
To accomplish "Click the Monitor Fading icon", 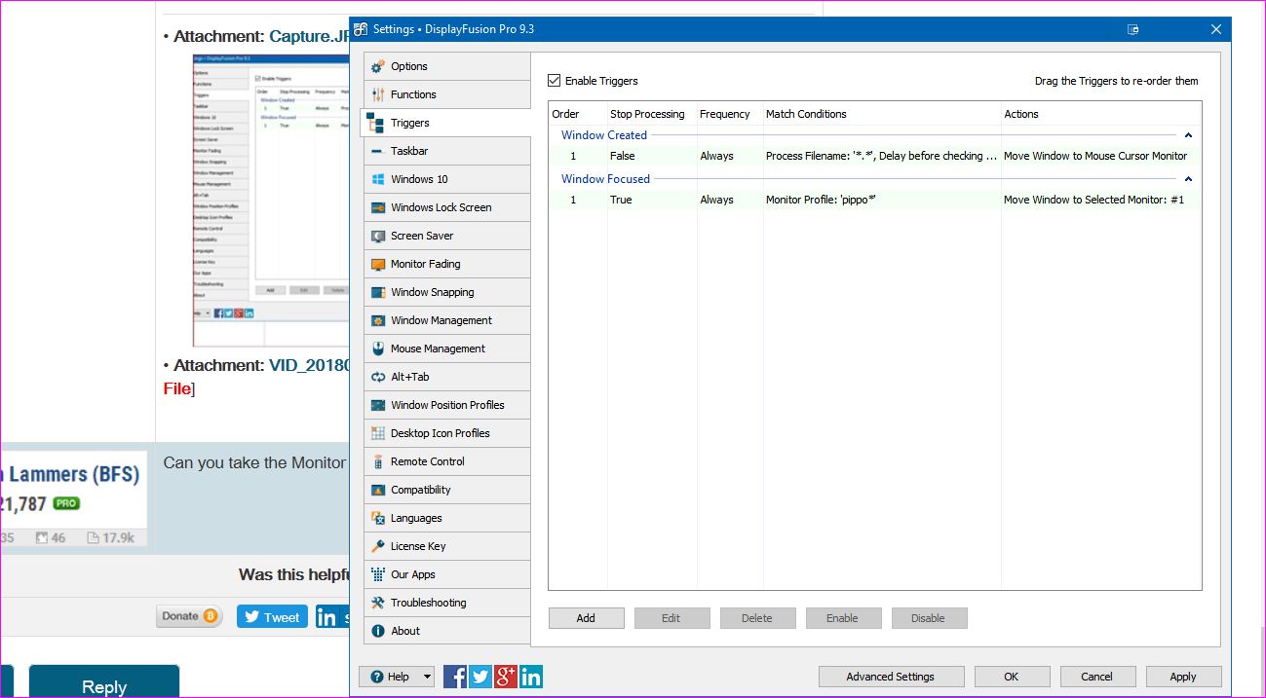I will (x=378, y=264).
